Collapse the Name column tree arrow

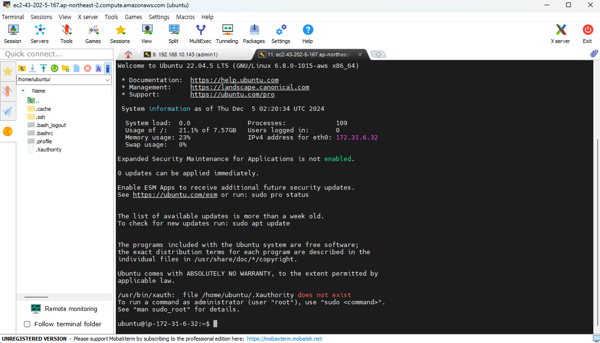coord(23,91)
